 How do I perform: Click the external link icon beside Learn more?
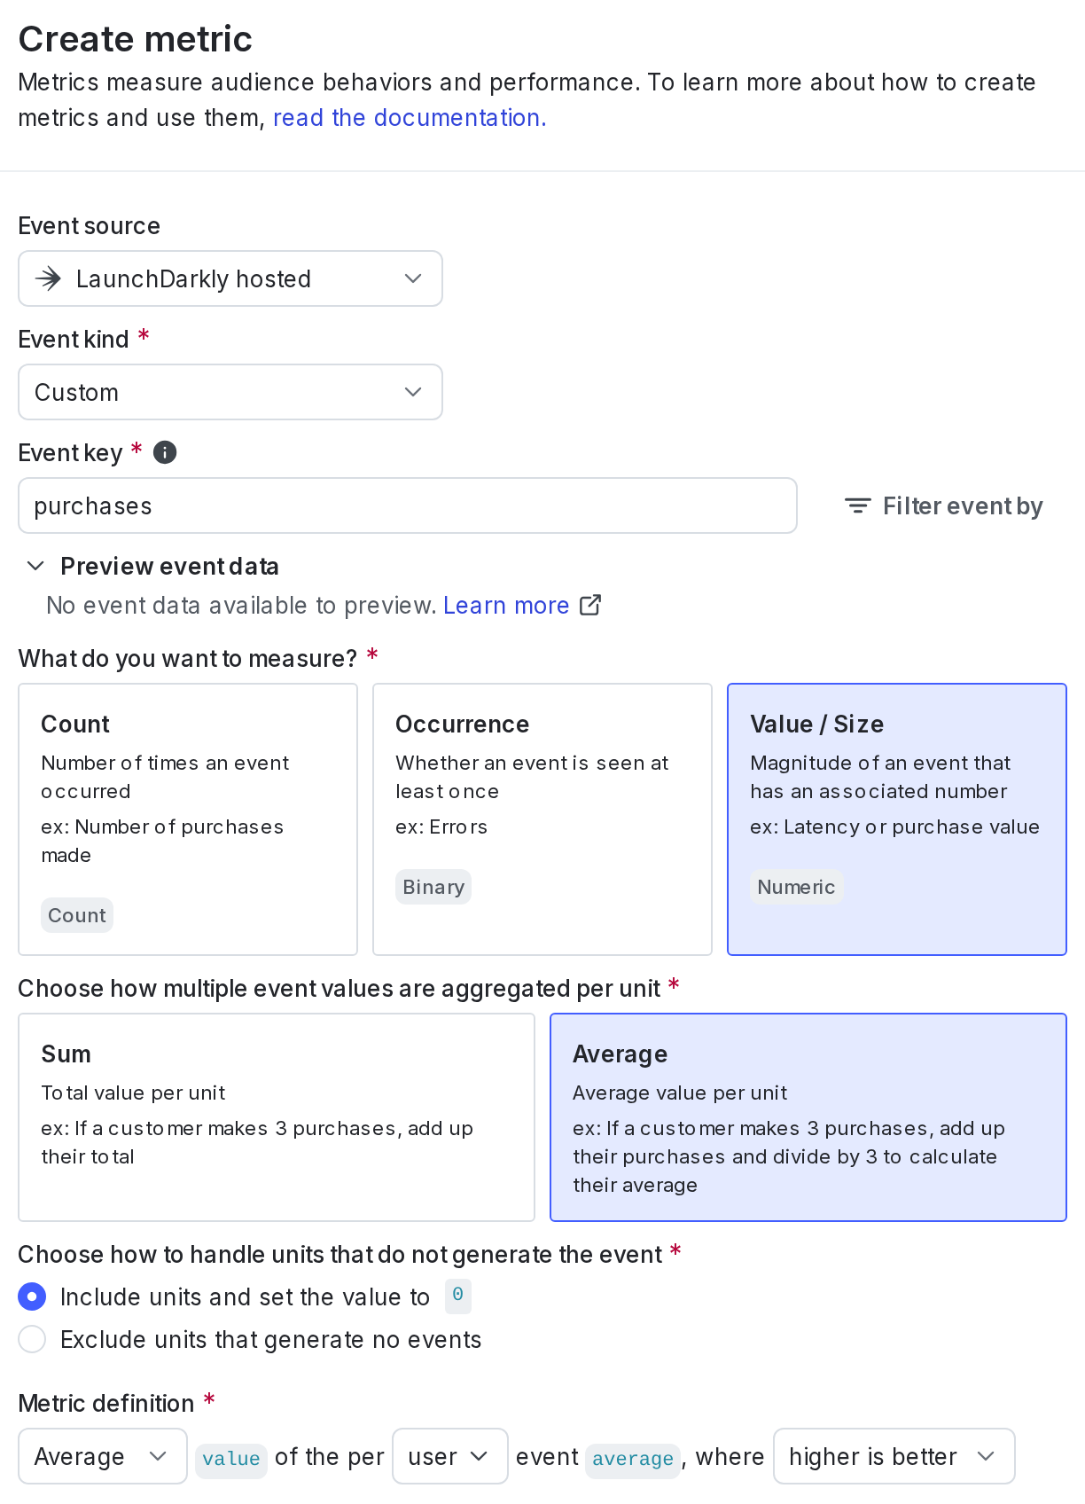(590, 605)
